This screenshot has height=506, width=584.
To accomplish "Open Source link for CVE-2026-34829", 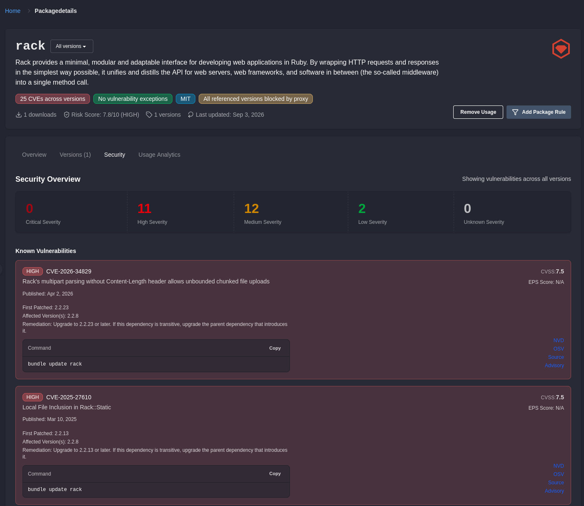I will click(x=556, y=357).
